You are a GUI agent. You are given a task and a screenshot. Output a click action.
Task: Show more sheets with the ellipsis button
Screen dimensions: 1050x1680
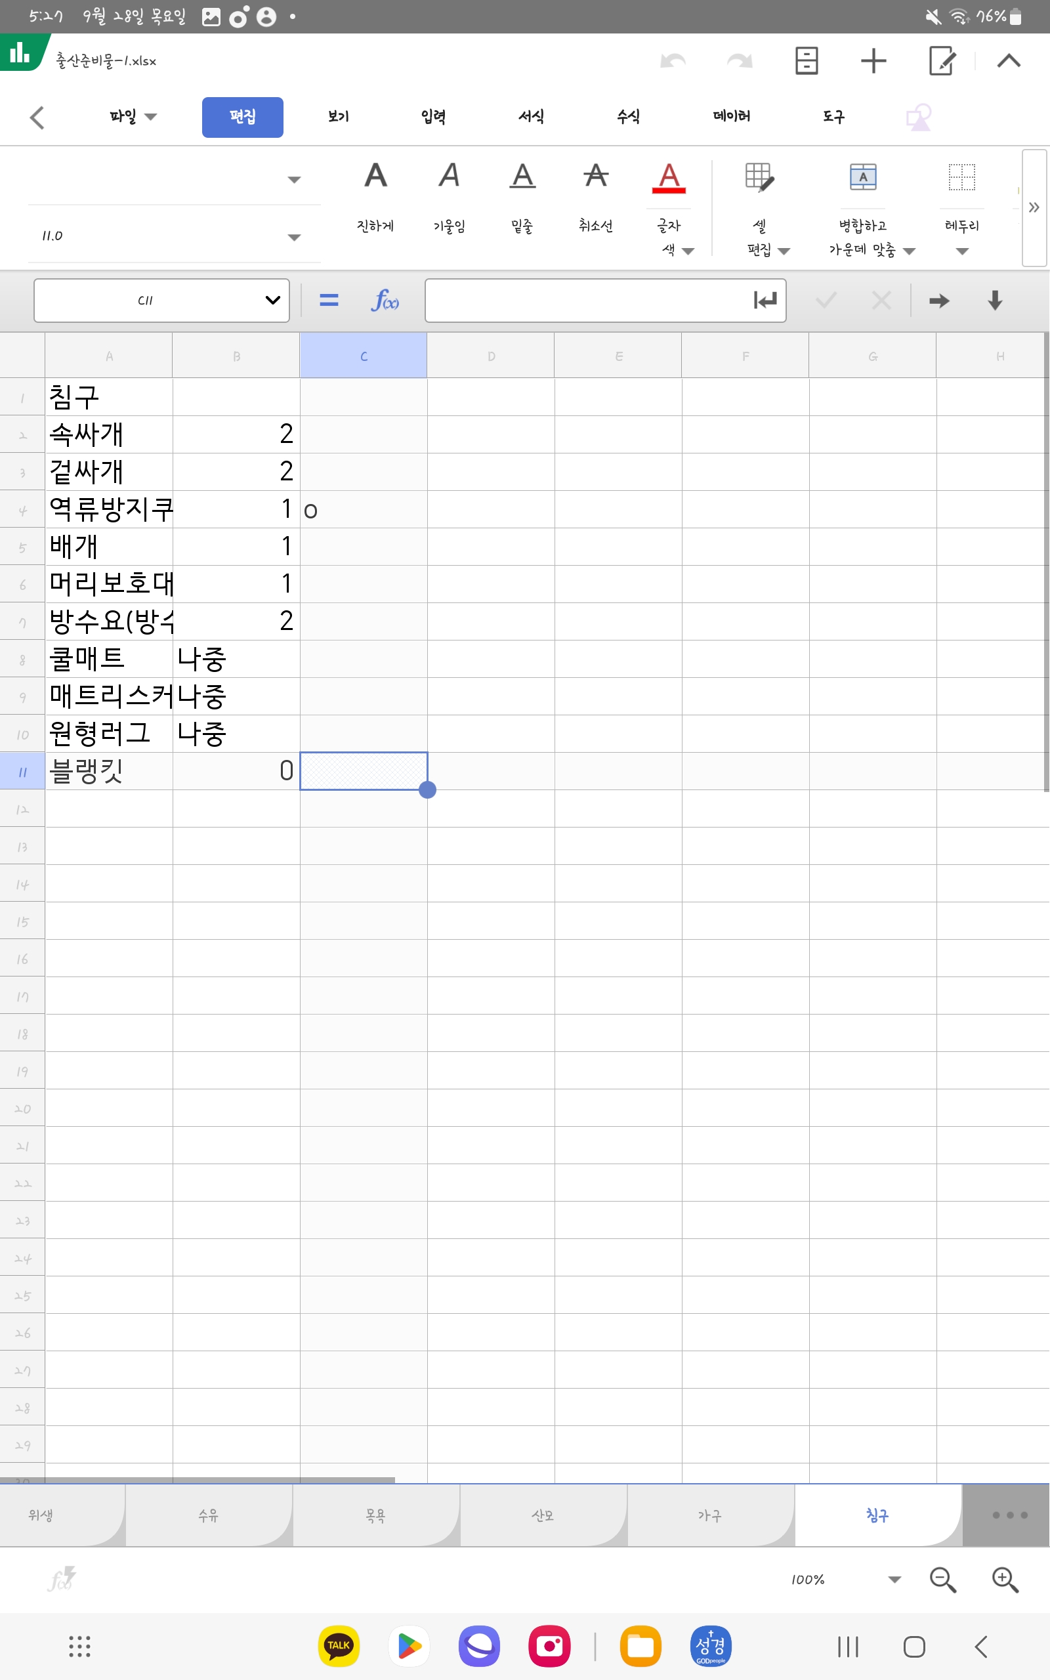click(1009, 1515)
